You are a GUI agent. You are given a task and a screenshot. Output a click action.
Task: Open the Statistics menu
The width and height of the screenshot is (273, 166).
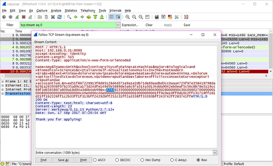[x=71, y=11]
